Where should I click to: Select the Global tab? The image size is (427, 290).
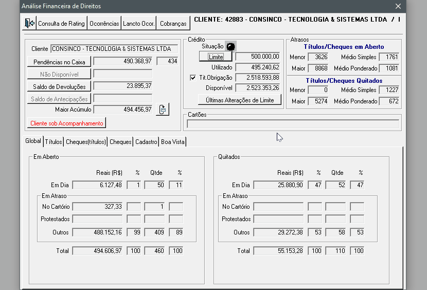pyautogui.click(x=33, y=141)
